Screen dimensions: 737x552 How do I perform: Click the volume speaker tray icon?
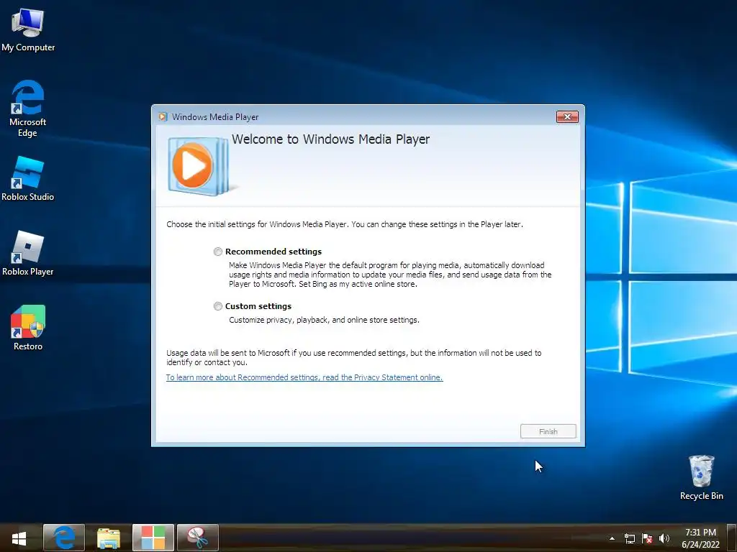pos(664,538)
